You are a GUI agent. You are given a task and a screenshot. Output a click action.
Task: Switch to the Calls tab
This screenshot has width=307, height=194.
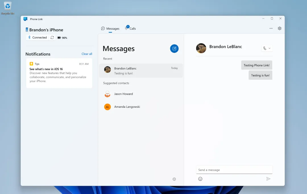[130, 29]
